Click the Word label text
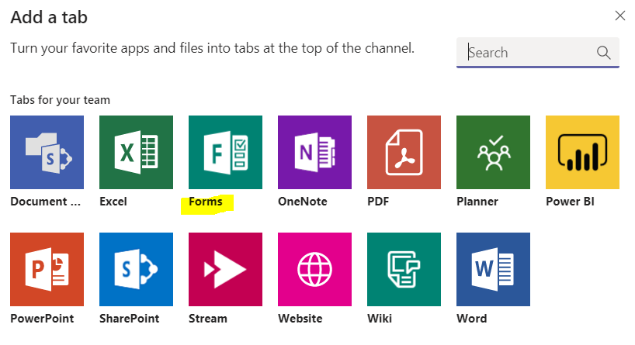 [472, 319]
